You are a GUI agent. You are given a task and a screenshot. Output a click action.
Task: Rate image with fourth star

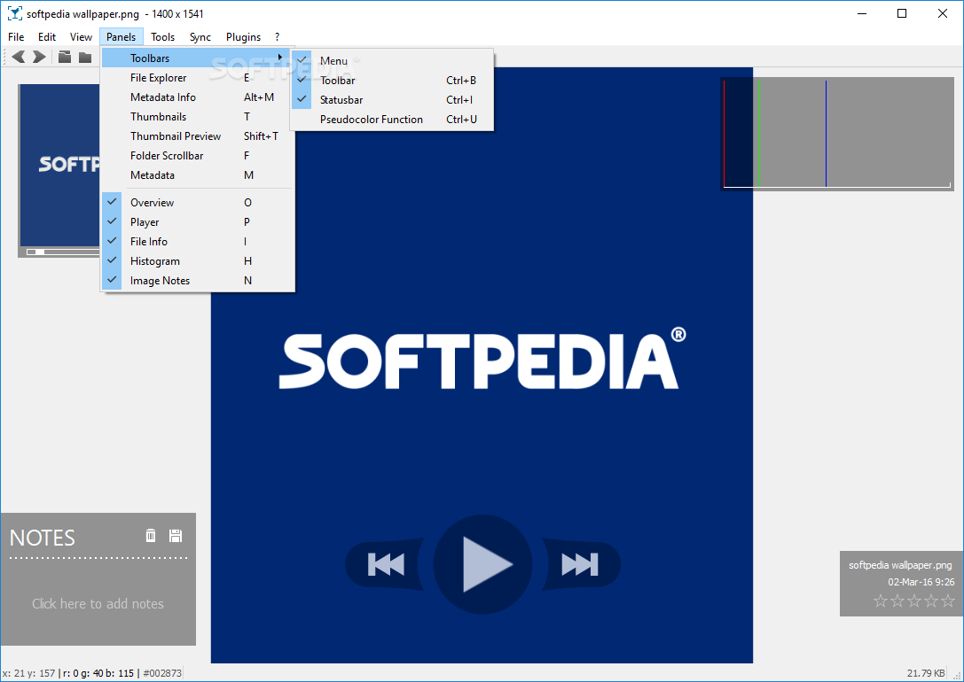[x=931, y=601]
